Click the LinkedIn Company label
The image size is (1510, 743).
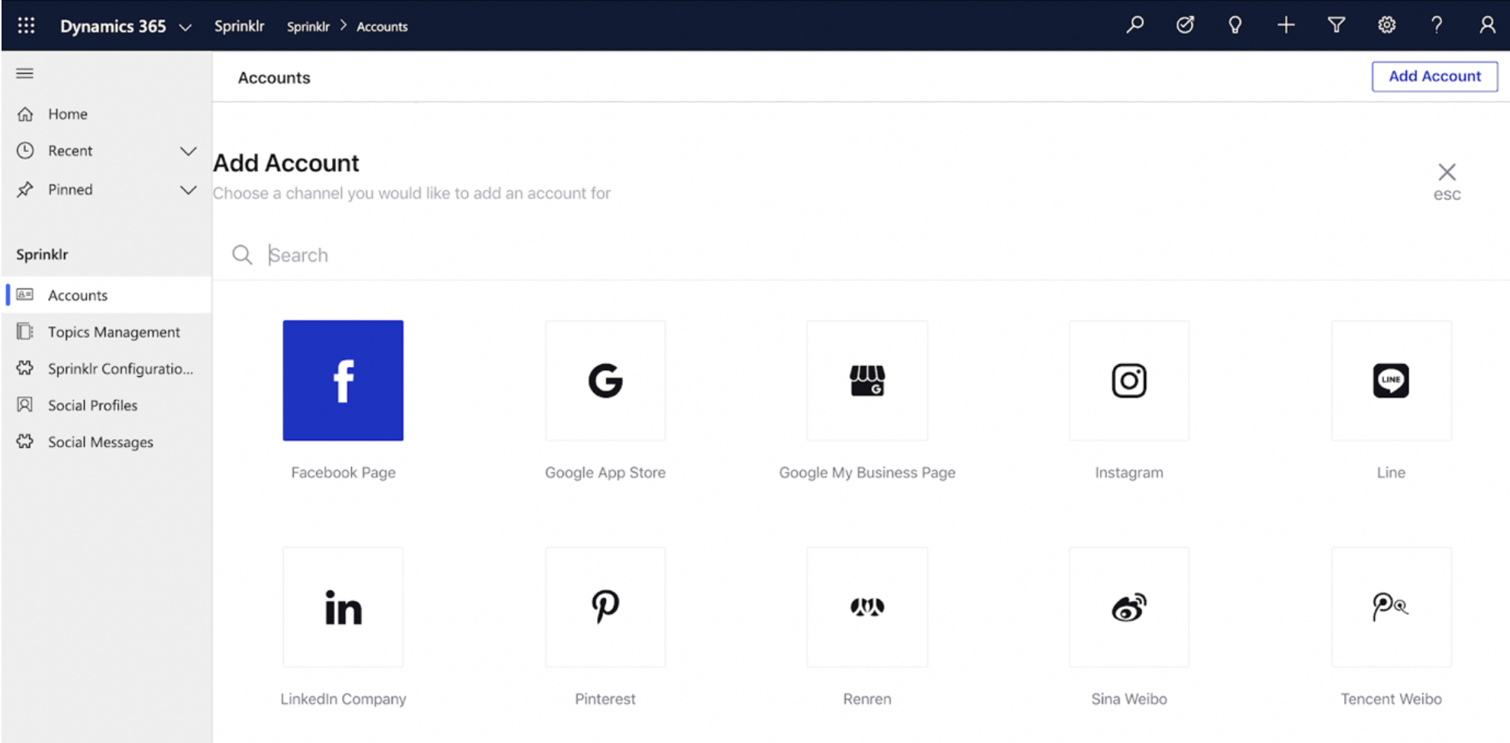click(x=344, y=699)
